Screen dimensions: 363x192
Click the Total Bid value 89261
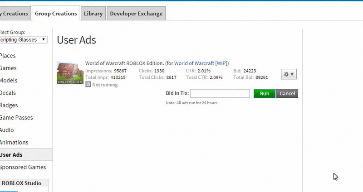click(x=262, y=77)
